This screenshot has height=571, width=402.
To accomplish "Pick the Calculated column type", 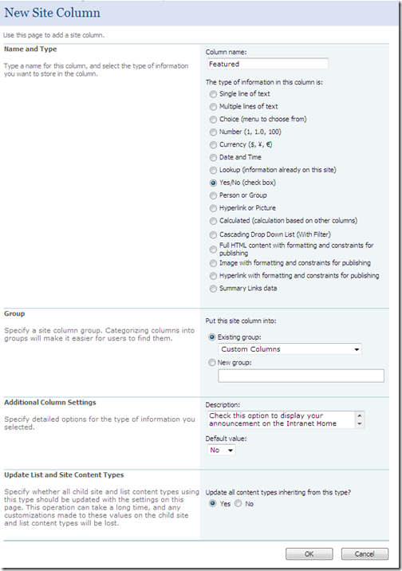I will (213, 221).
